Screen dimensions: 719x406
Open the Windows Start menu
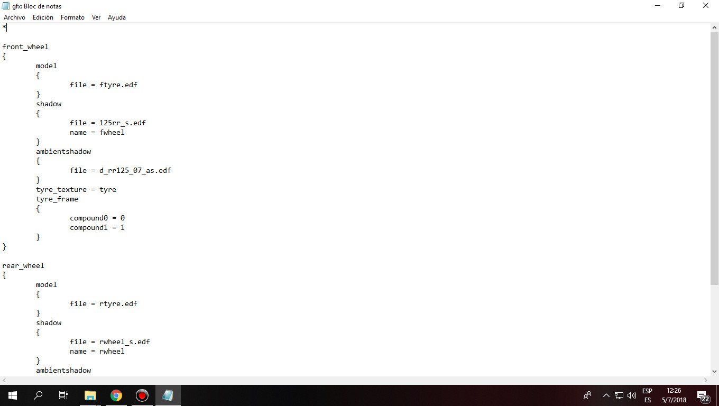pyautogui.click(x=12, y=395)
